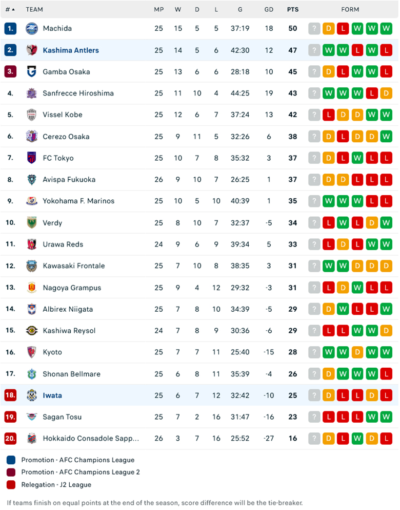Click the Kashima Antlers club crest
400x510 pixels.
(x=32, y=50)
